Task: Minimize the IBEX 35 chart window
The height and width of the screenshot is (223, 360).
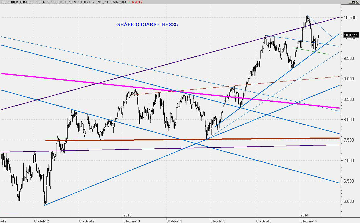Action: (350, 2)
